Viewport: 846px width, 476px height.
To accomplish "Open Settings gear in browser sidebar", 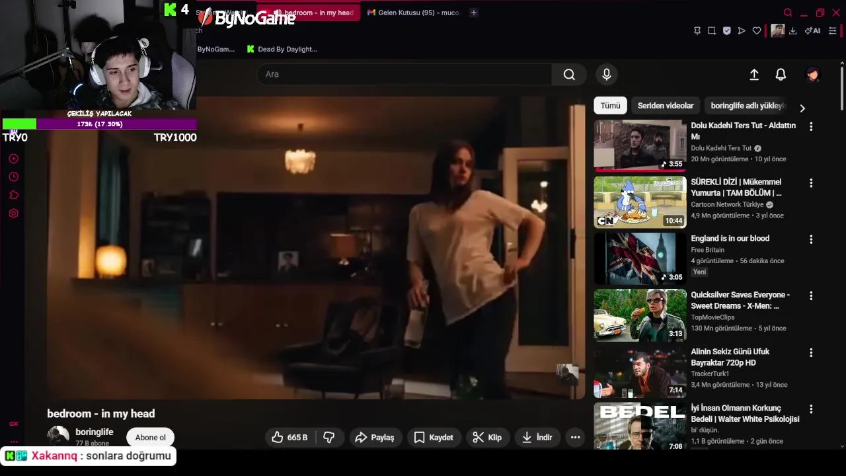I will pos(13,214).
